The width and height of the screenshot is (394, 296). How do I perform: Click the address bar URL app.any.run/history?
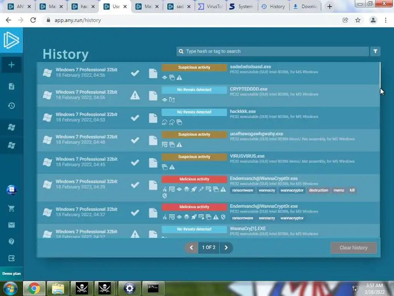tap(78, 20)
